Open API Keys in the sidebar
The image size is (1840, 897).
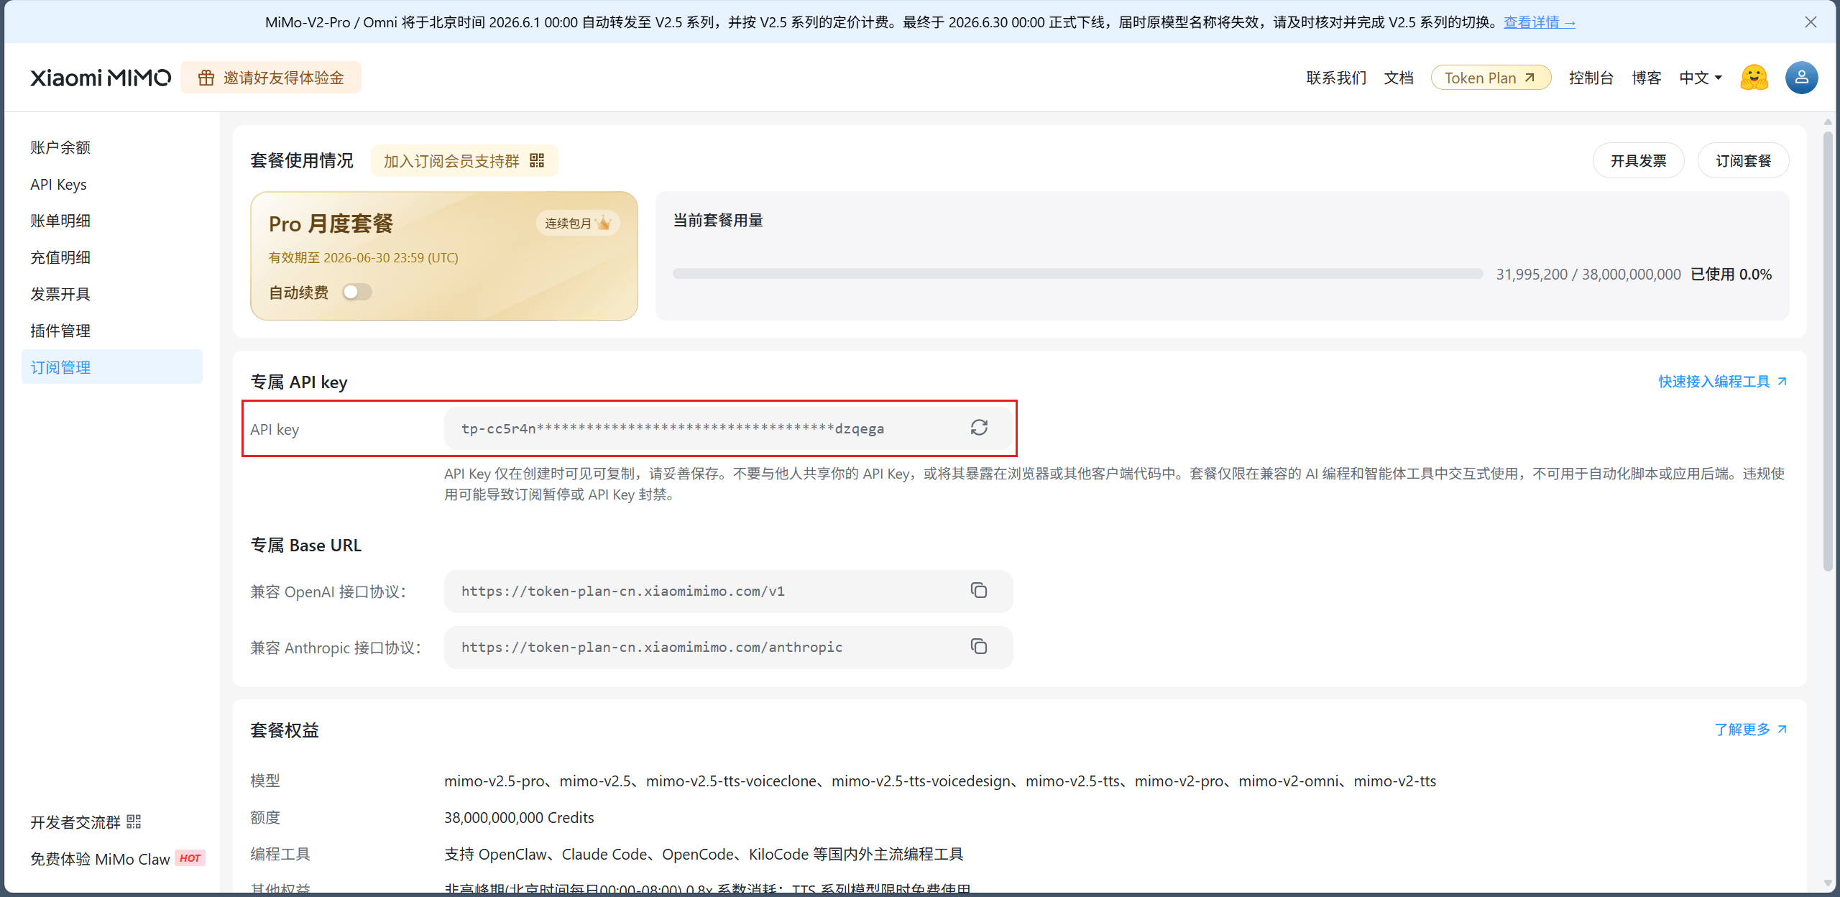pyautogui.click(x=112, y=184)
